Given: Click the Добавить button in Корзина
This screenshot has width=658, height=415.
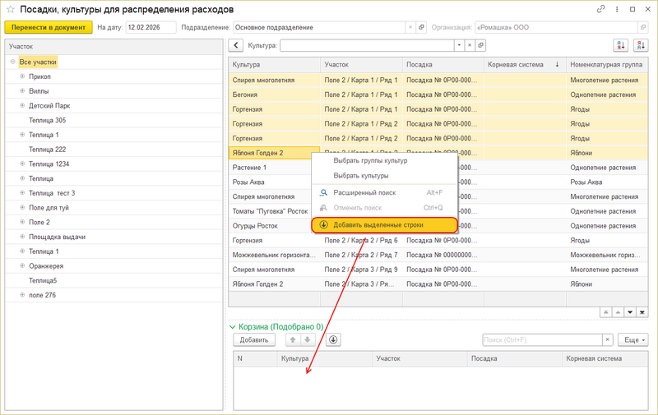Looking at the screenshot, I should pyautogui.click(x=254, y=339).
